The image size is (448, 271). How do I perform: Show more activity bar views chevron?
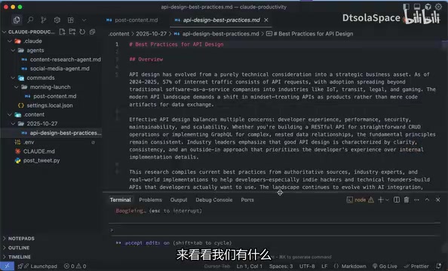[84, 20]
